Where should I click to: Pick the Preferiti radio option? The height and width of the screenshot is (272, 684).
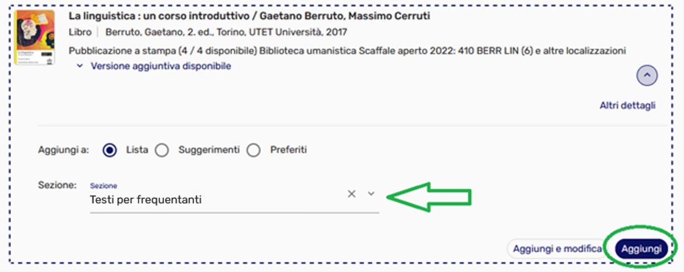point(254,150)
